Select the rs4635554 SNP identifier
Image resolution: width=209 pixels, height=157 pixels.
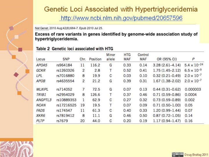(66, 81)
